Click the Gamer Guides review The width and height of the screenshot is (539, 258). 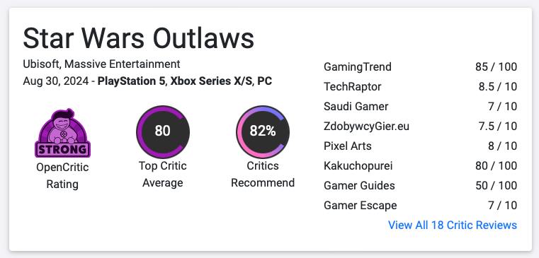point(420,186)
